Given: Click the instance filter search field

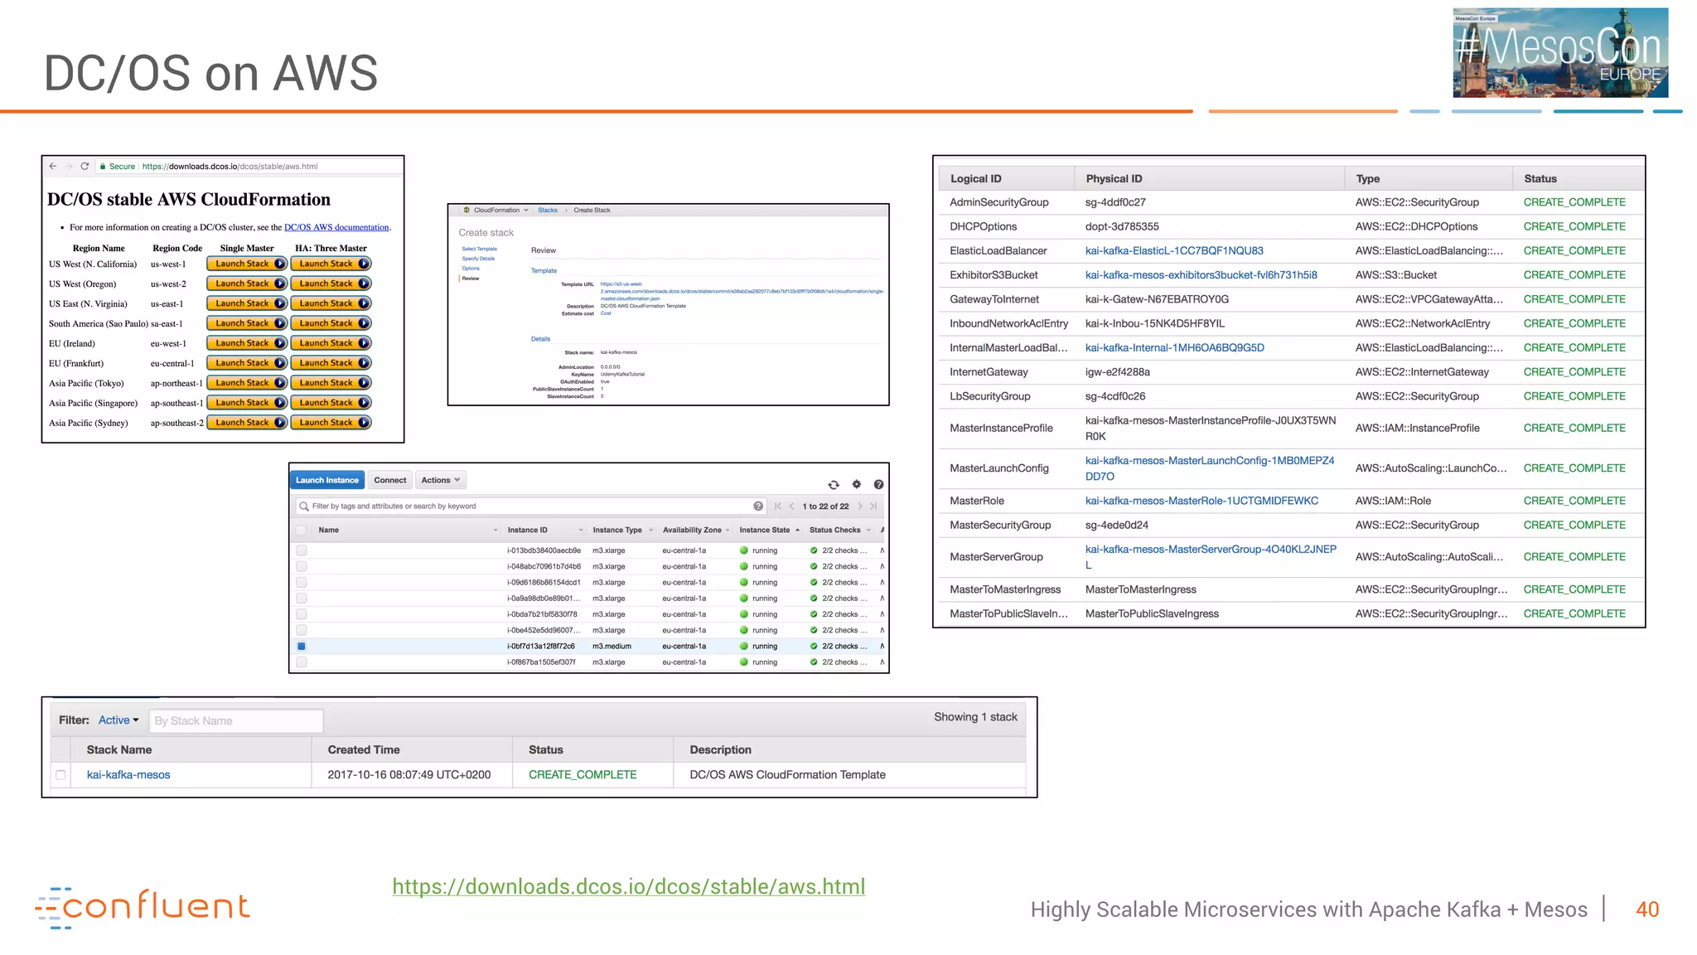Looking at the screenshot, I should coord(530,507).
